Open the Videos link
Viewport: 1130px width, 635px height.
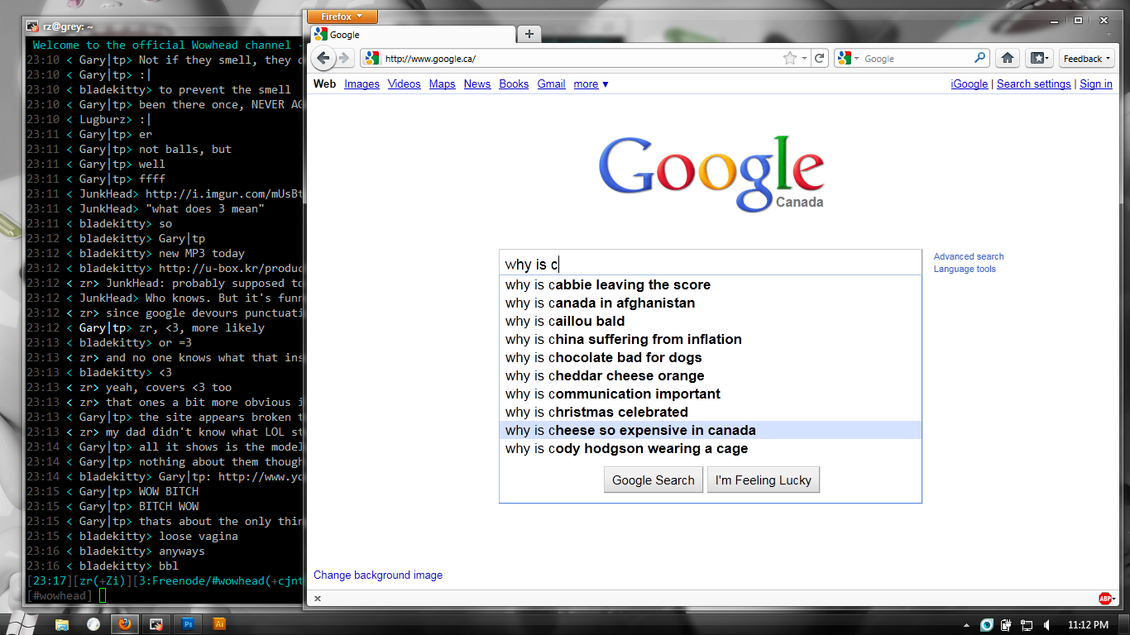404,84
